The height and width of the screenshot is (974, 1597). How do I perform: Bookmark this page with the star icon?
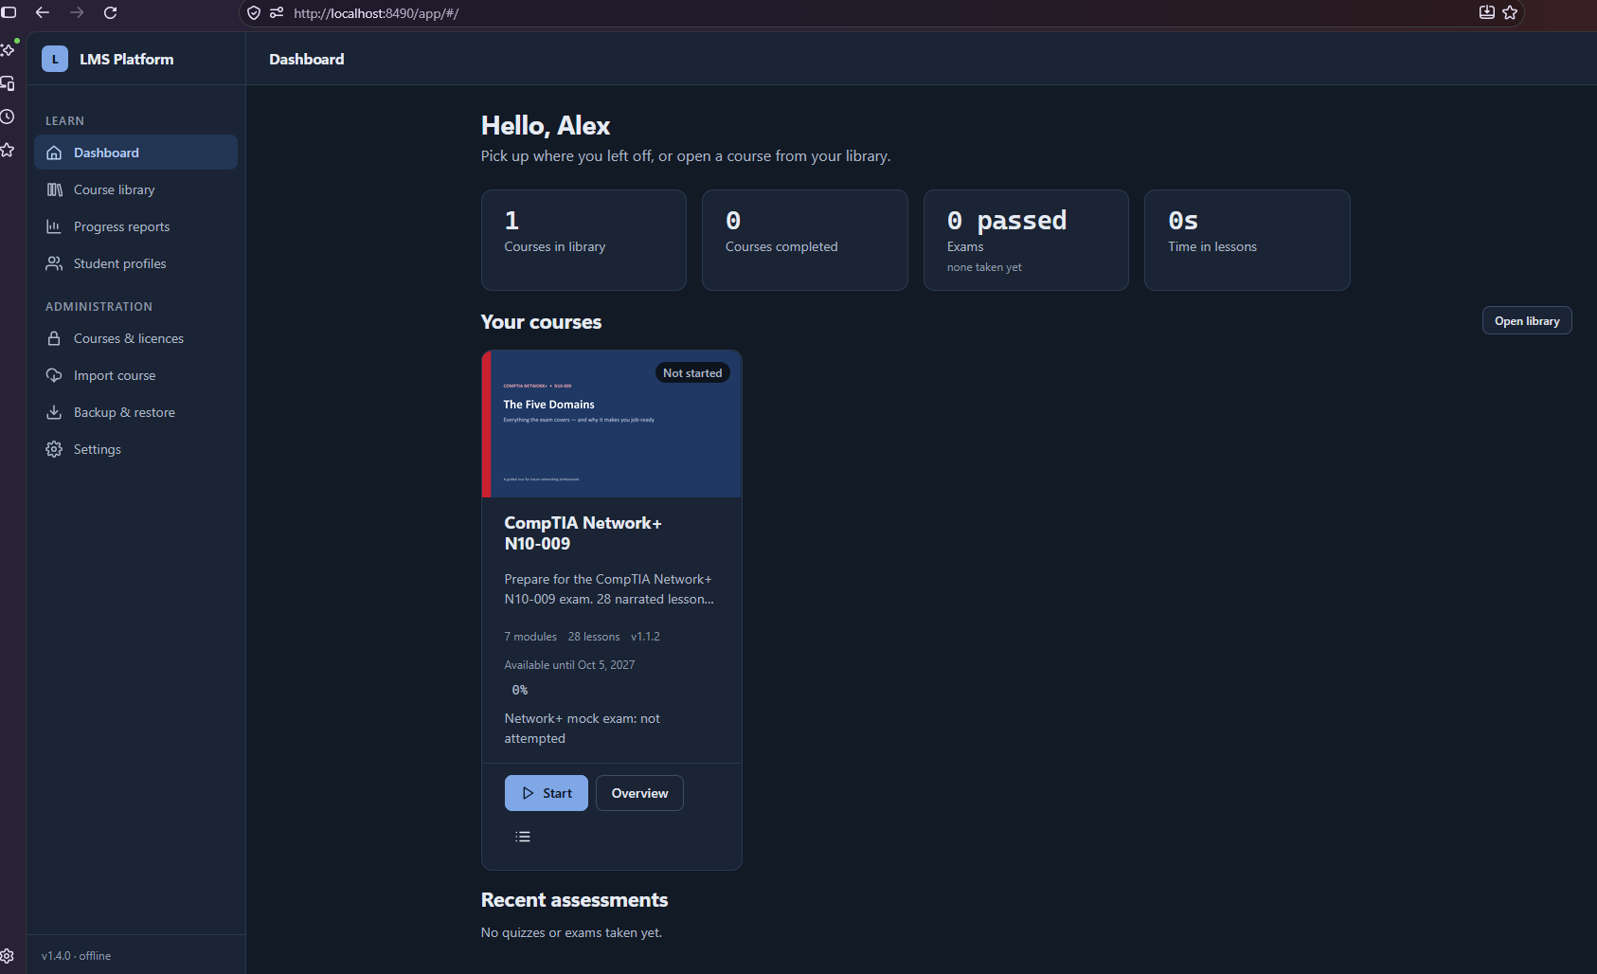pyautogui.click(x=1510, y=12)
